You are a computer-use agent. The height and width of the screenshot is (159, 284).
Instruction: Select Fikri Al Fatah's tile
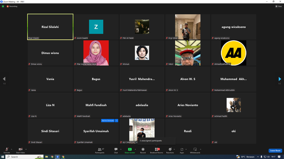click(142, 26)
